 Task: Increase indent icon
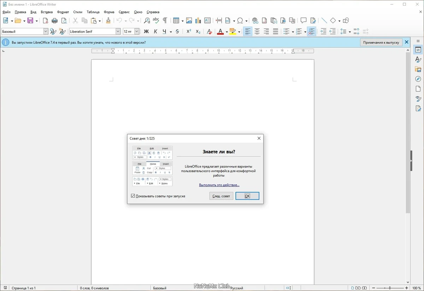coord(323,31)
